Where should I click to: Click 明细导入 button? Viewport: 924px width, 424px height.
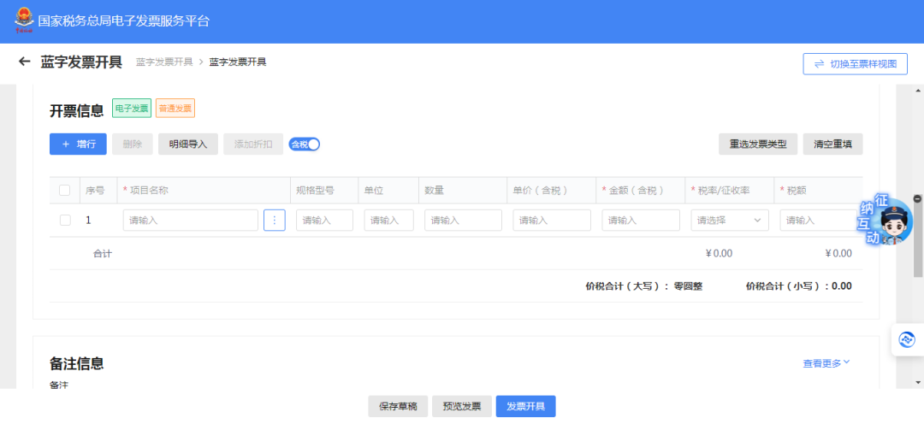pyautogui.click(x=188, y=144)
